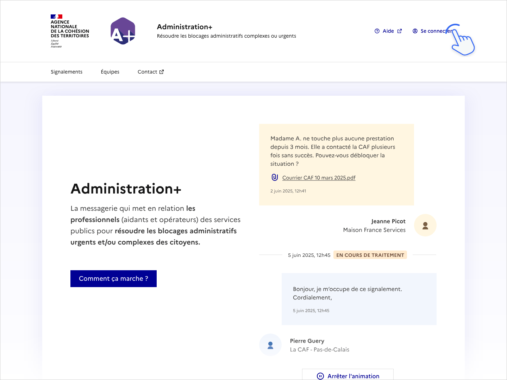Open the Signalements section
The image size is (507, 380).
[66, 71]
